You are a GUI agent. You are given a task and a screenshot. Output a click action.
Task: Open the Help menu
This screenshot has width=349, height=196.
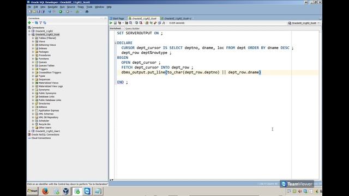coord(109,7)
